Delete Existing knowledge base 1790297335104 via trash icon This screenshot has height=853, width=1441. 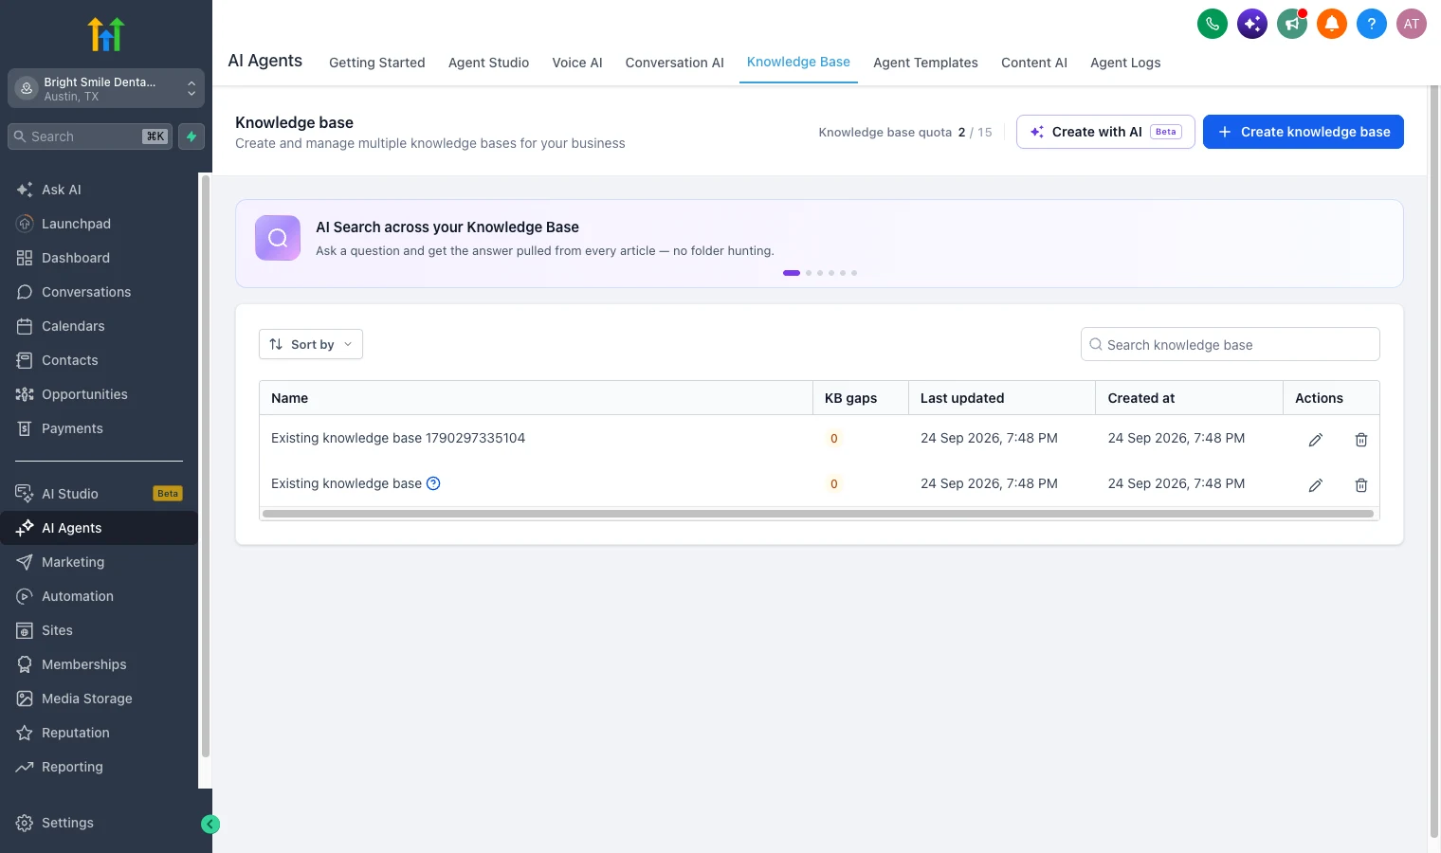click(1361, 440)
